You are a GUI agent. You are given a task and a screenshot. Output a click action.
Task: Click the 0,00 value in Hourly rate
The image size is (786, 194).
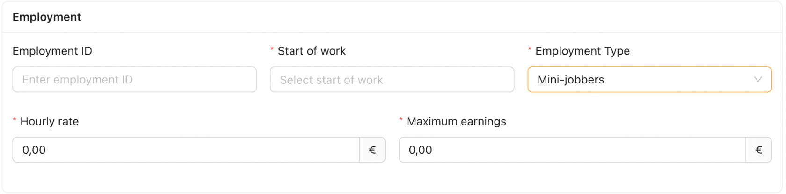coord(34,150)
